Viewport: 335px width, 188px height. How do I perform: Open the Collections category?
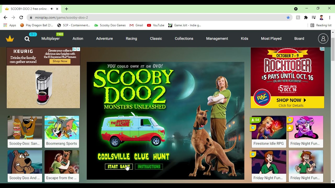(x=184, y=39)
